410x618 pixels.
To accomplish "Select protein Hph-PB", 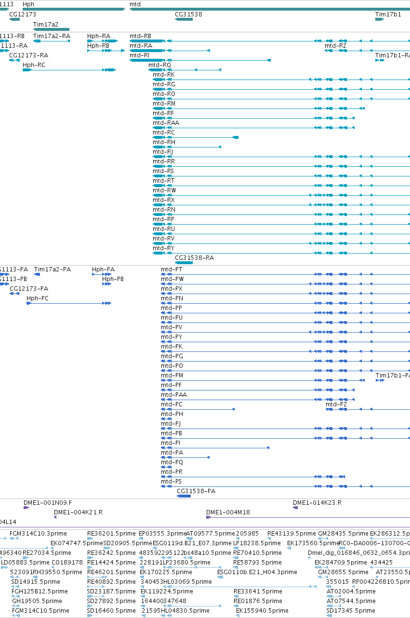I will 113,279.
